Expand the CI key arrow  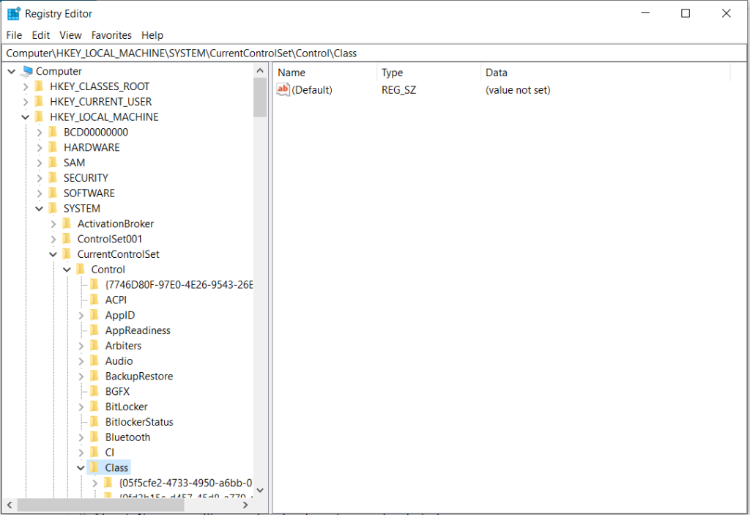pos(81,453)
